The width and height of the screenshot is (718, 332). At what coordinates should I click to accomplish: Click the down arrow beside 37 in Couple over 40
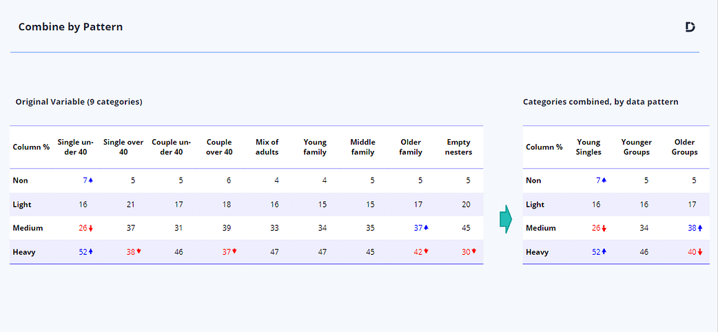click(x=234, y=251)
